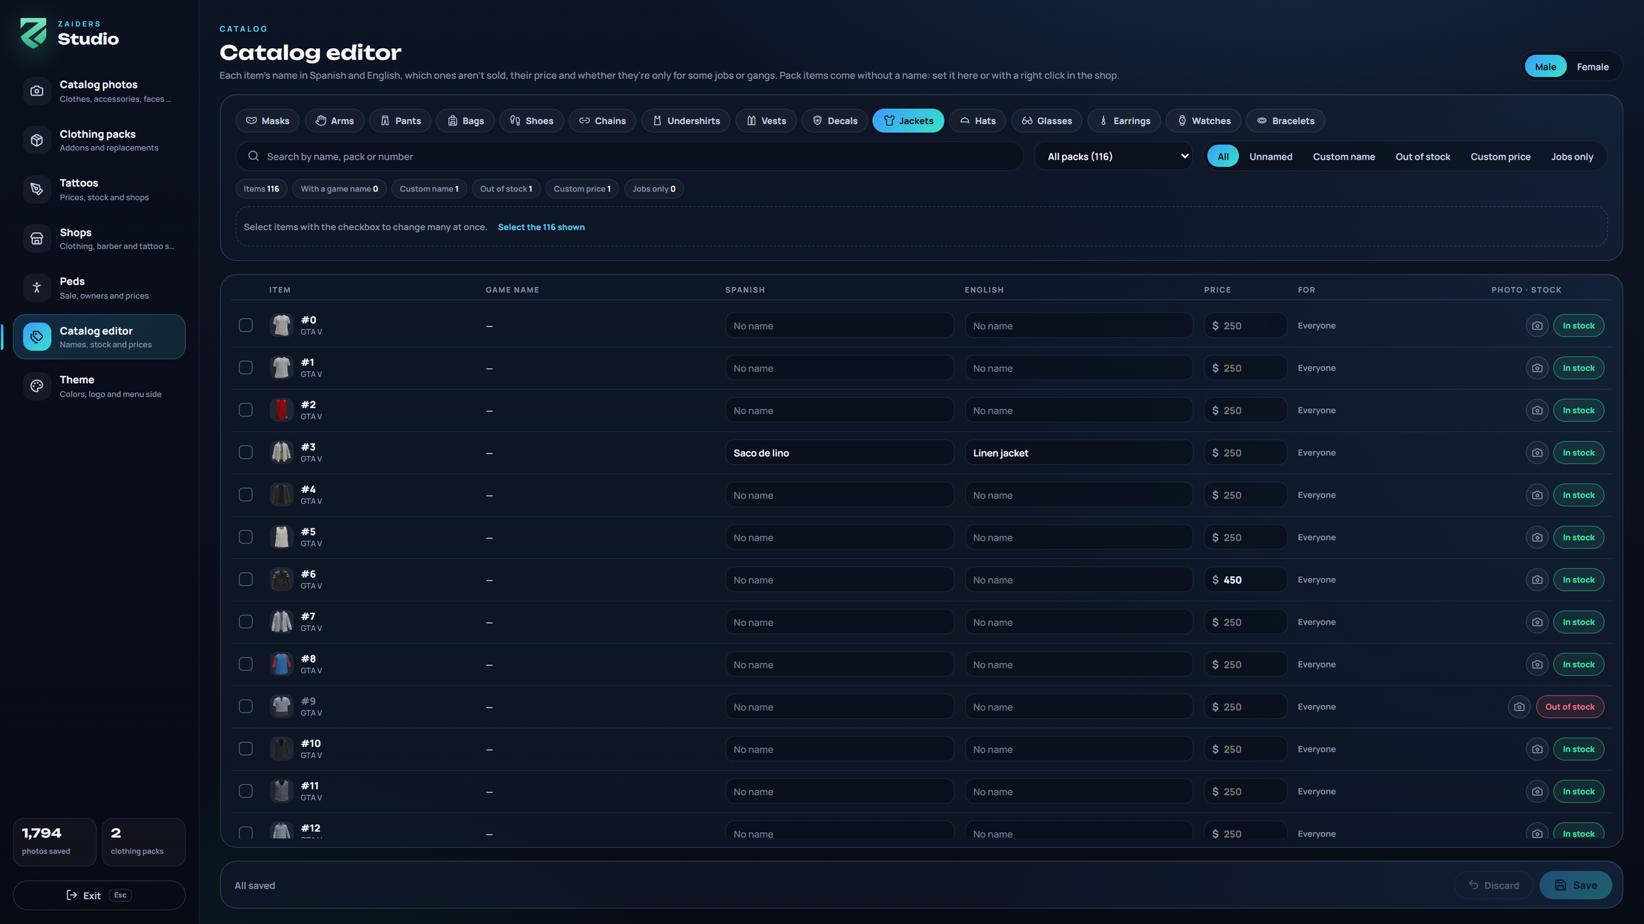Click photo camera icon for item #6
Image resolution: width=1644 pixels, height=924 pixels.
(x=1537, y=580)
